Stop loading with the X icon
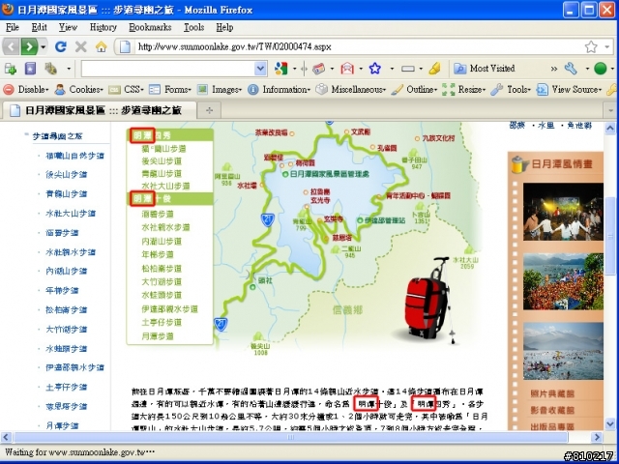 80,47
